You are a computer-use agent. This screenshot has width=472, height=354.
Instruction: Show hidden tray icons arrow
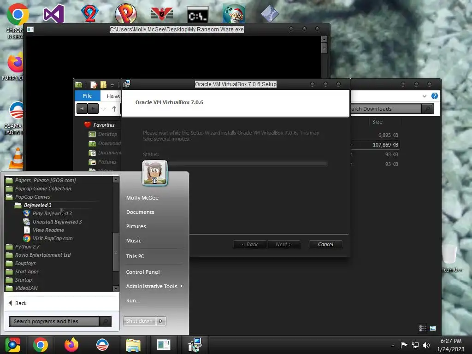click(393, 345)
